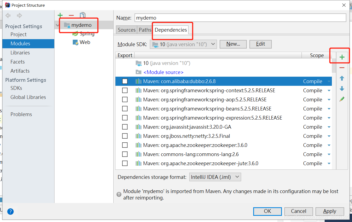
Task: Open SDKs under Platform Settings
Action: [16, 88]
